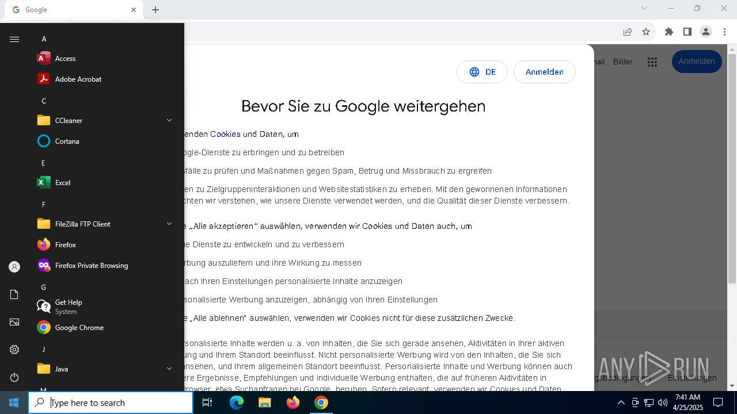Click the Windows Start button
737x414 pixels.
(x=14, y=402)
